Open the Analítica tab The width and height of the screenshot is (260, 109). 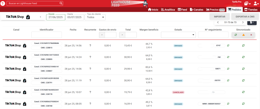168,10
